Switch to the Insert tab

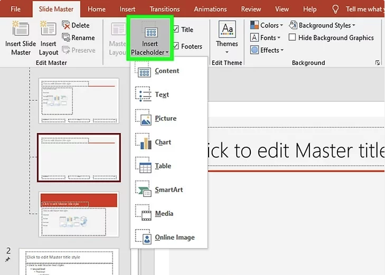coord(127,9)
